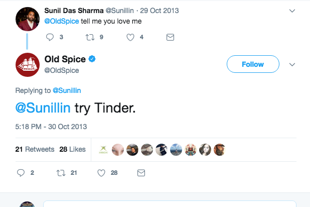Open tweet timestamp 5:18 PM - 30 Oct 2013

(x=52, y=126)
